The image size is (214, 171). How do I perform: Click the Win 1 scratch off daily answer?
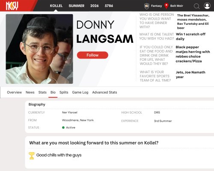click(x=190, y=36)
